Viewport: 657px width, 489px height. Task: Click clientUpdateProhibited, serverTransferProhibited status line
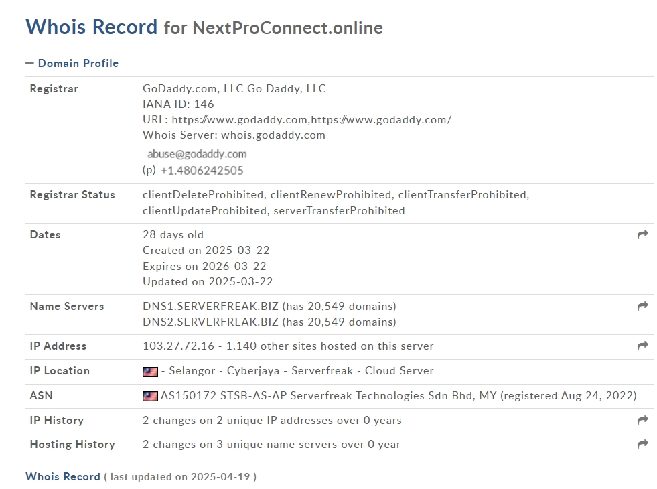pos(274,211)
